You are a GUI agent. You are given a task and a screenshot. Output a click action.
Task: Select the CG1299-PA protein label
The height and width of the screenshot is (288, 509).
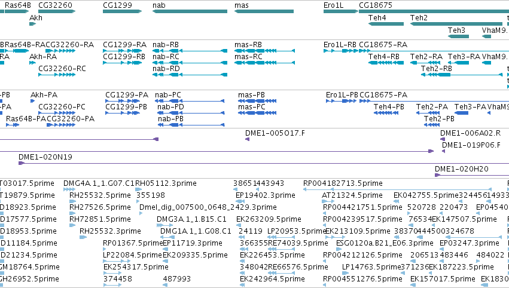coord(127,94)
